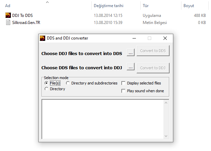Click the log scrollbar down arrow

[x=166, y=136]
